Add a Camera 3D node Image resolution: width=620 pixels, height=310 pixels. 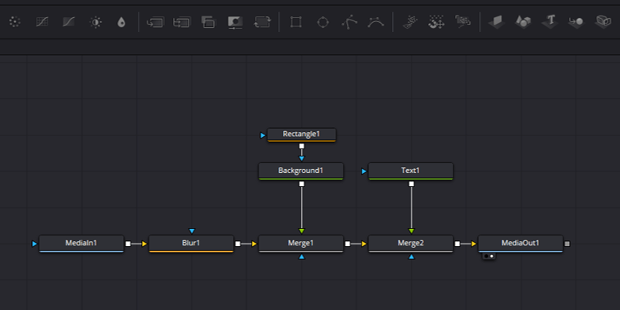(x=603, y=22)
